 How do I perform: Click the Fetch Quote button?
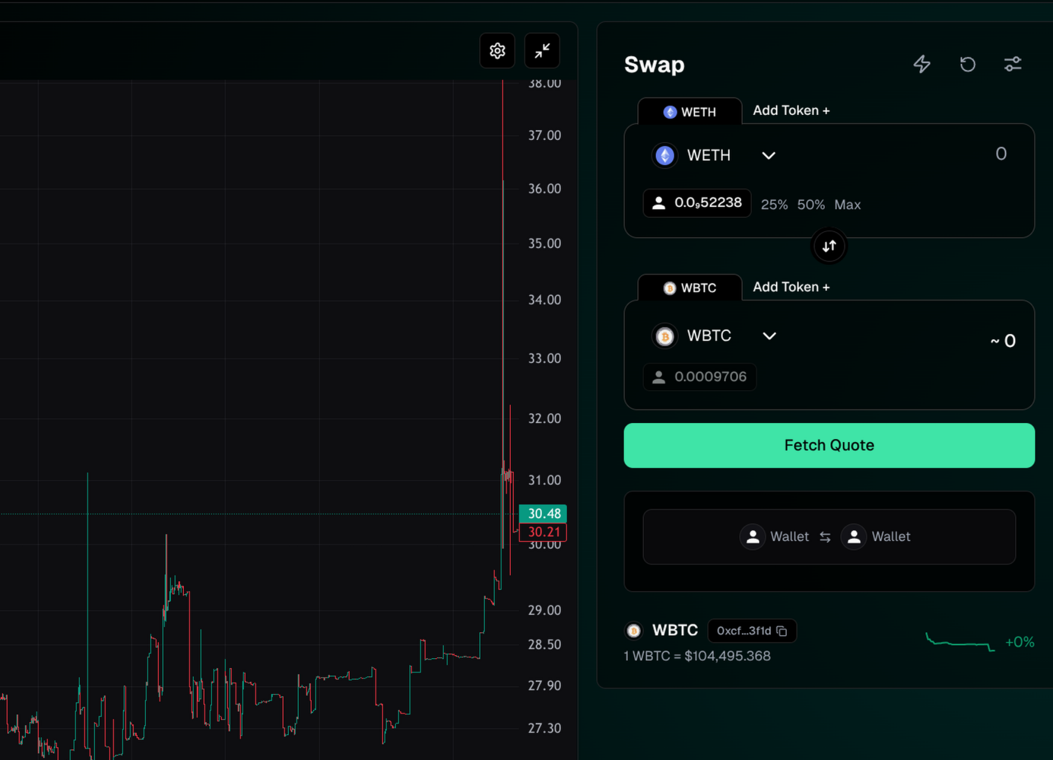point(829,446)
